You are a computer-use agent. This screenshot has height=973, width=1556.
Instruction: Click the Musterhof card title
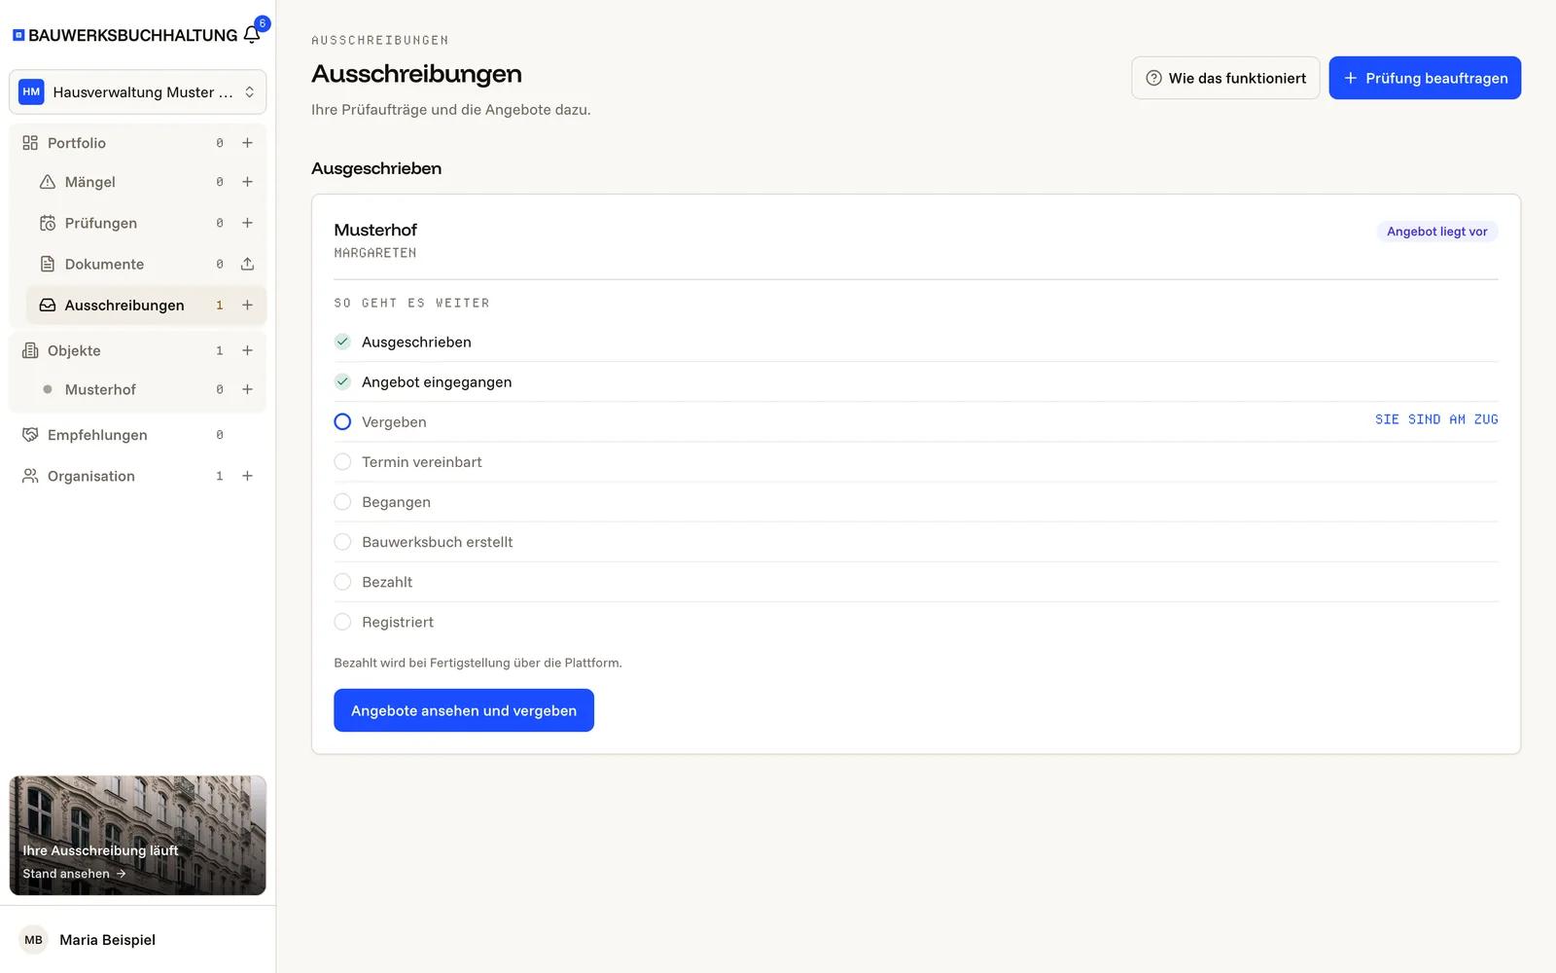pyautogui.click(x=375, y=230)
